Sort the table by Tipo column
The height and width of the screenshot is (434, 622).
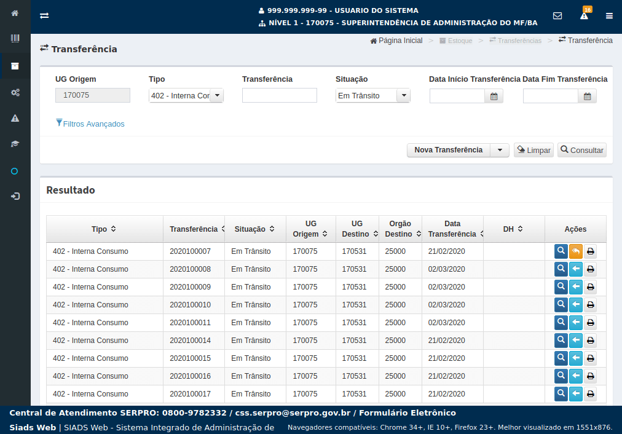[104, 229]
